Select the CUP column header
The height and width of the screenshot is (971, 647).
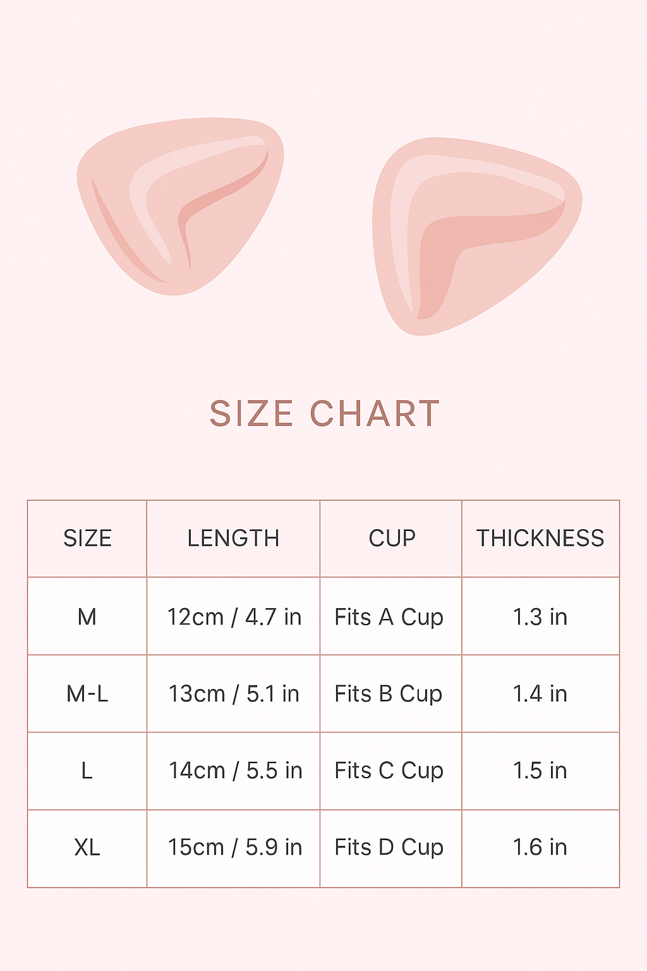click(x=392, y=539)
